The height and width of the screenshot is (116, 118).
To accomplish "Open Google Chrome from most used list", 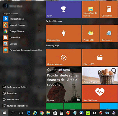I will tap(22, 31).
